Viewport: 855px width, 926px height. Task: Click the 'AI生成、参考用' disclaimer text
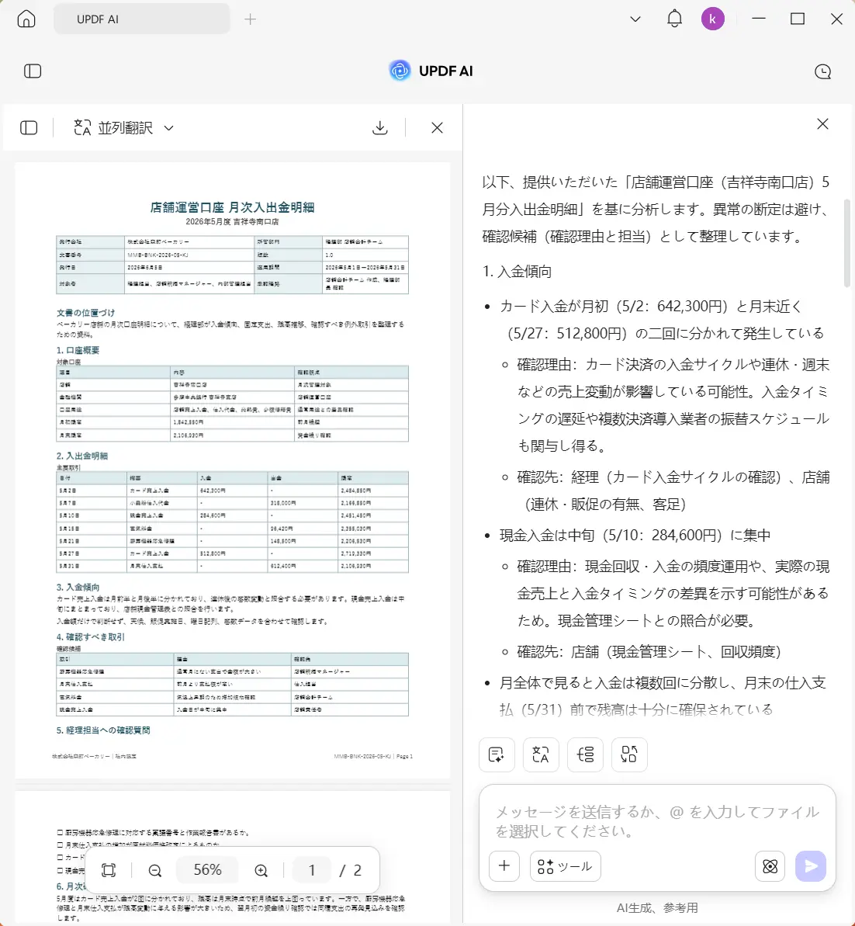coord(657,907)
